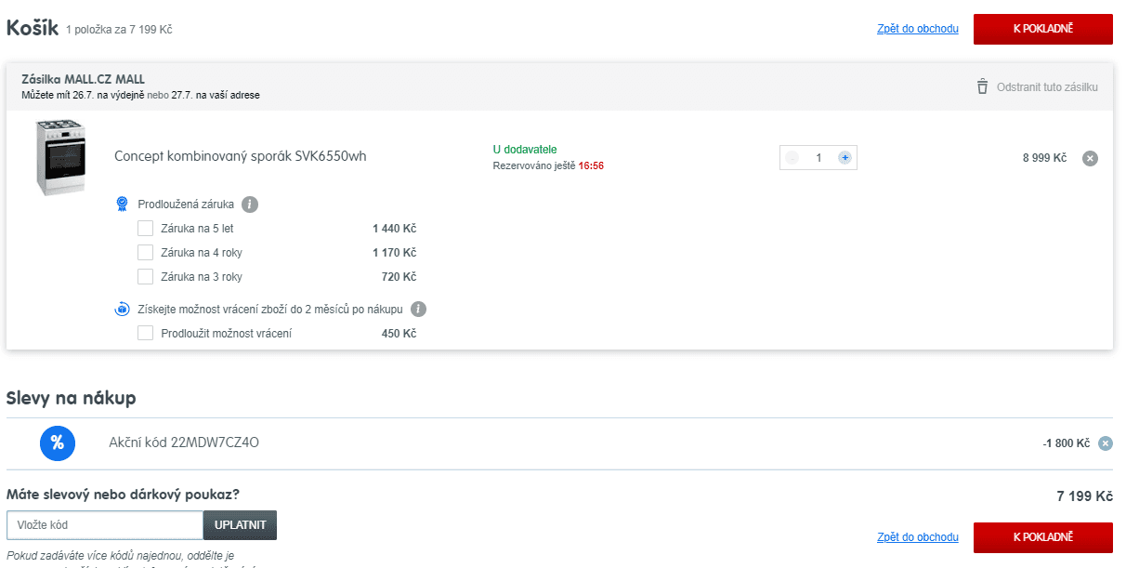1126x568 pixels.
Task: Click price text 1 440 Kč
Action: click(x=394, y=229)
